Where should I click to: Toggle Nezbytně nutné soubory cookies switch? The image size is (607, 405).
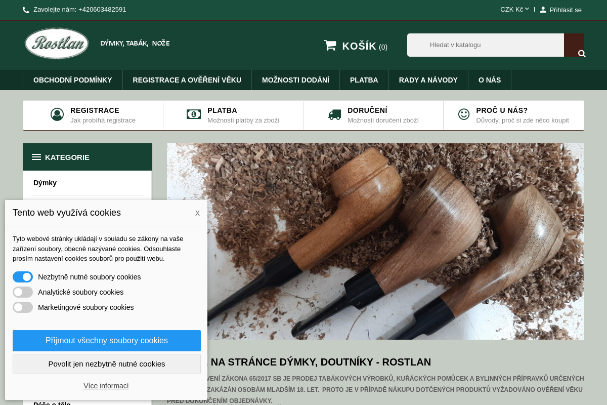pos(23,277)
